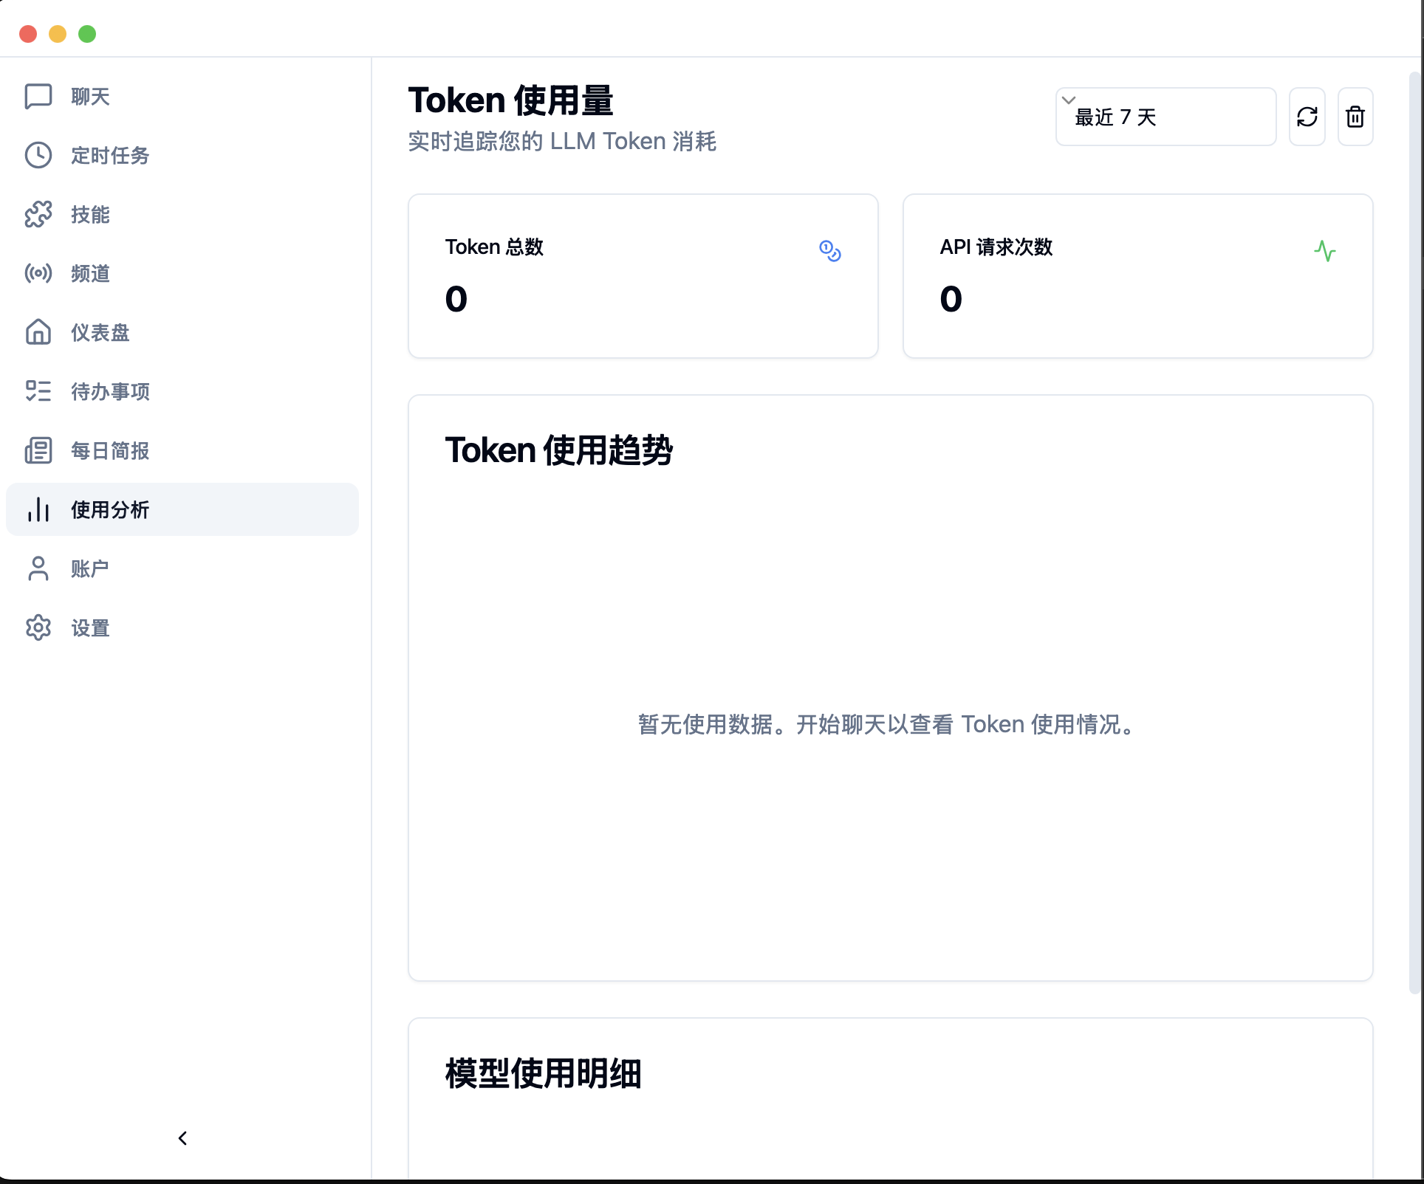Open the 技能 skills section
The image size is (1424, 1184).
pos(89,214)
